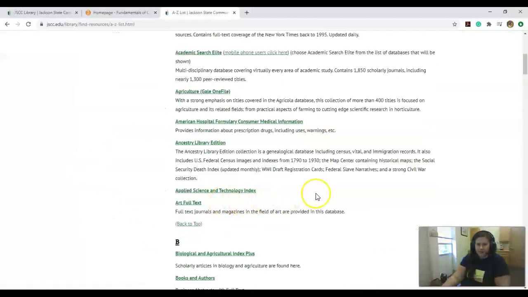Open the Adobe Acrobat extension

pyautogui.click(x=468, y=24)
